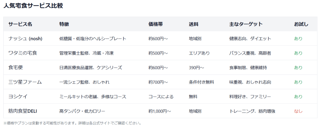
Task: Click the 送料 column header
Action: click(x=194, y=24)
